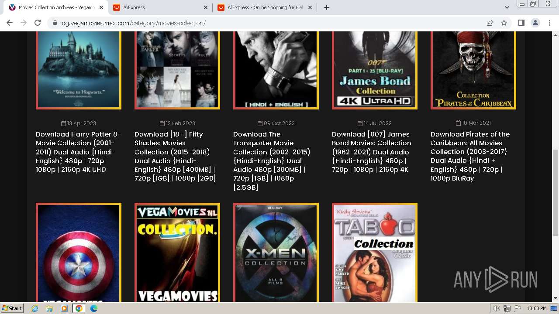Click the Fifty Shades poster thumbnail
559x314 pixels.
point(177,70)
